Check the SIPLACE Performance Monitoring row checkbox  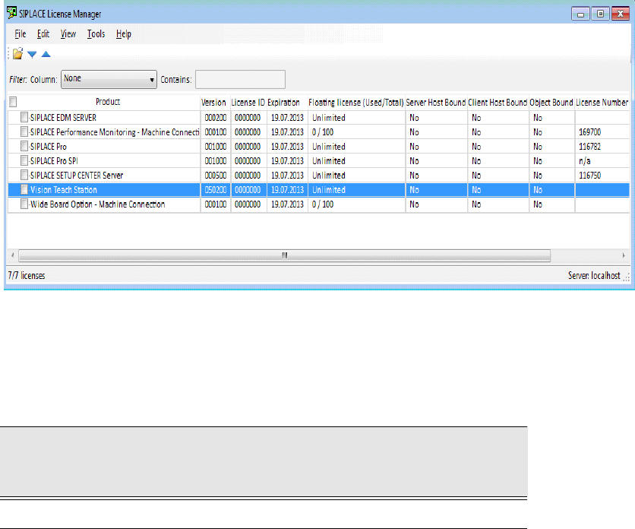tap(24, 131)
